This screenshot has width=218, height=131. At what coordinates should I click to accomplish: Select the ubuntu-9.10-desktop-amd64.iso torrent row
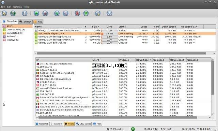coord(125,40)
